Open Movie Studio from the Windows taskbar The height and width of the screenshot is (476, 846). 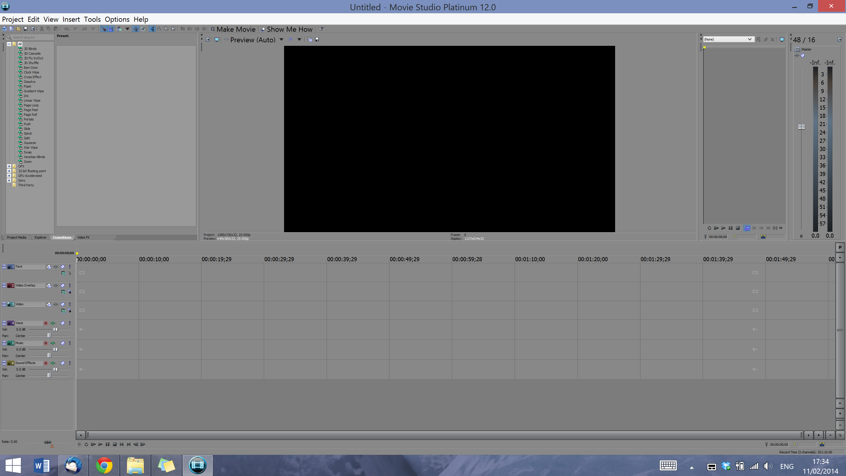(197, 465)
